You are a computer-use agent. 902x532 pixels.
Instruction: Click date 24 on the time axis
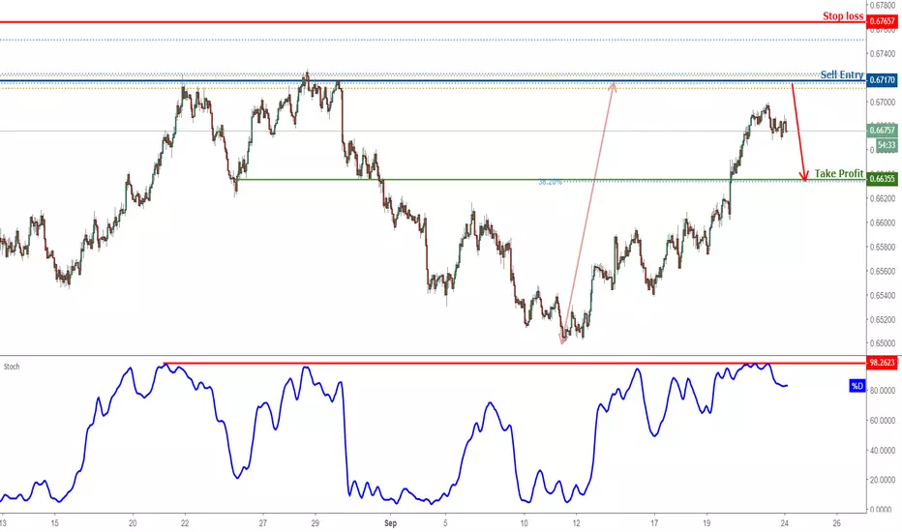coord(785,523)
